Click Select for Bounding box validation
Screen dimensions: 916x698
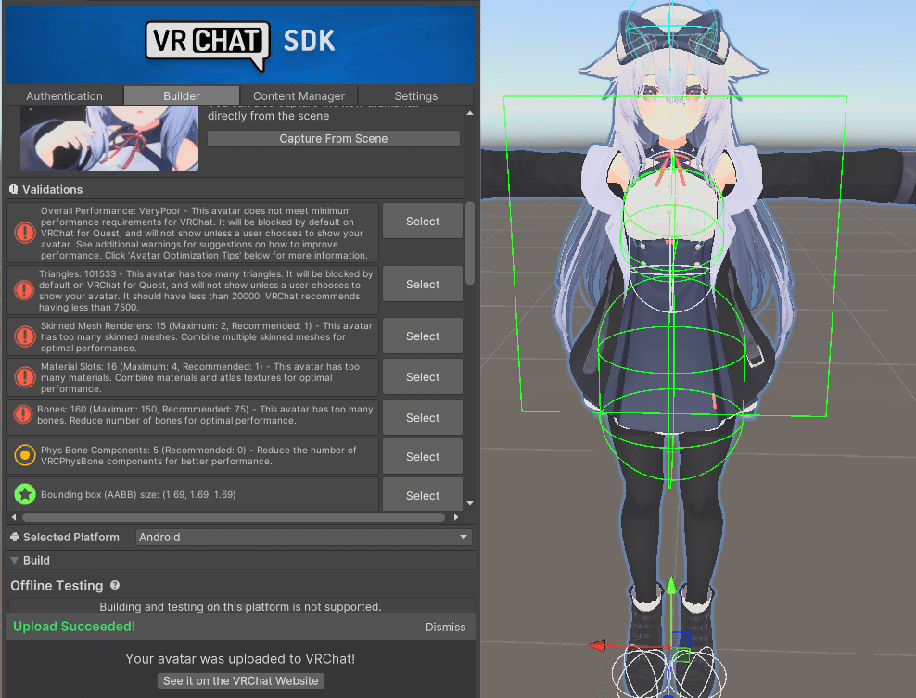[423, 495]
